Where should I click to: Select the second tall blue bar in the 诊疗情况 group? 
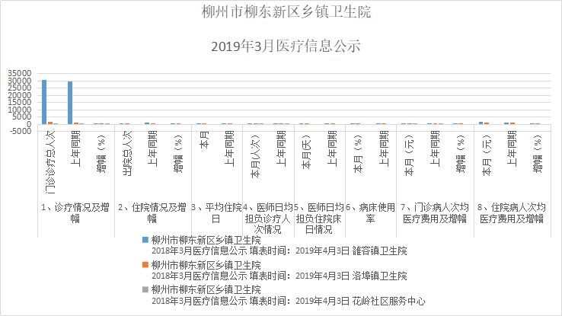[70, 102]
